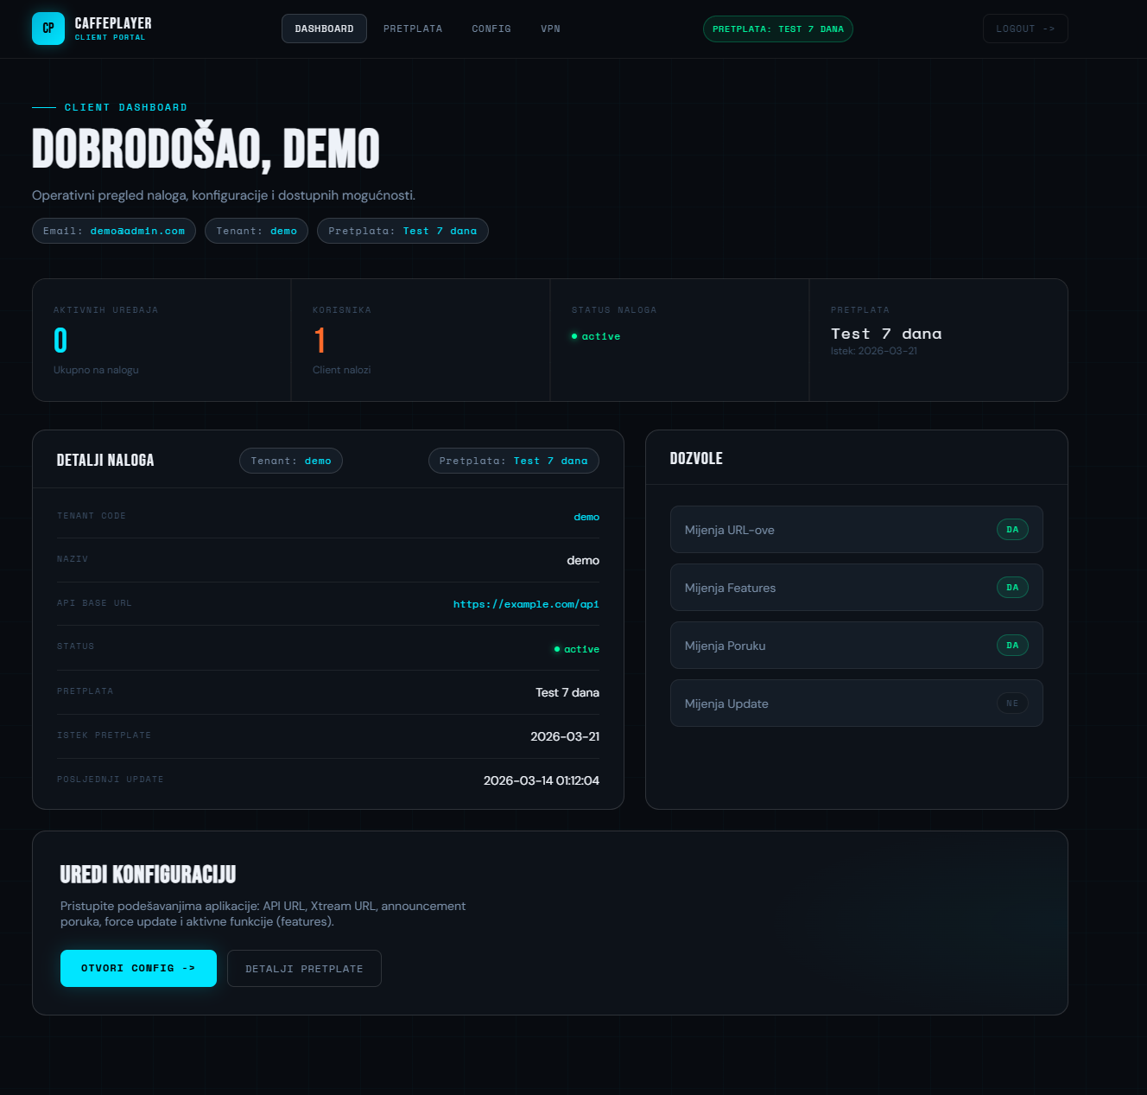Image resolution: width=1147 pixels, height=1095 pixels.
Task: Click the Logout button
Action: [1025, 29]
